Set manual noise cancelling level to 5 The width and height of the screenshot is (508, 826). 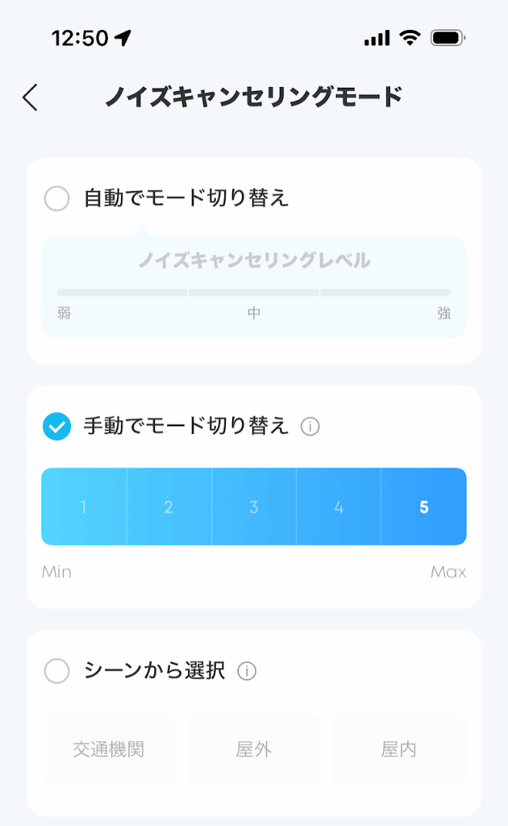pos(424,507)
